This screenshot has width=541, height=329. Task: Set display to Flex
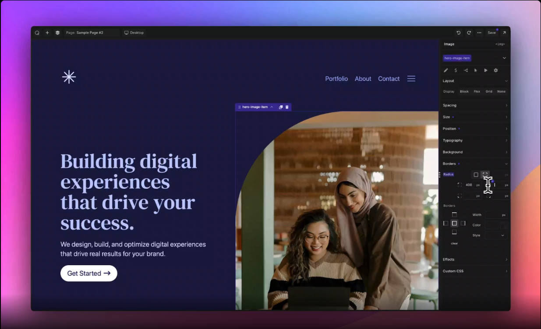tap(477, 92)
